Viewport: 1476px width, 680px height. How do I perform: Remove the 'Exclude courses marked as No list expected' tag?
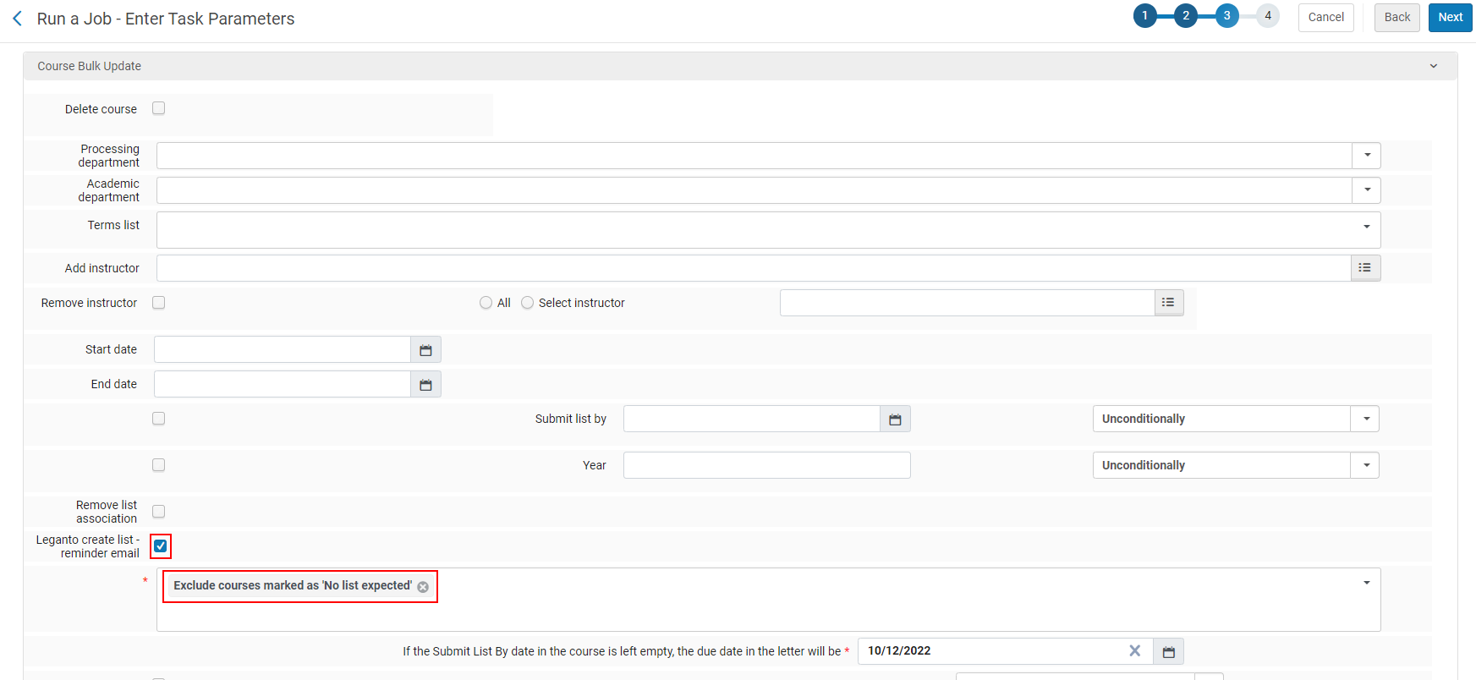pyautogui.click(x=423, y=587)
